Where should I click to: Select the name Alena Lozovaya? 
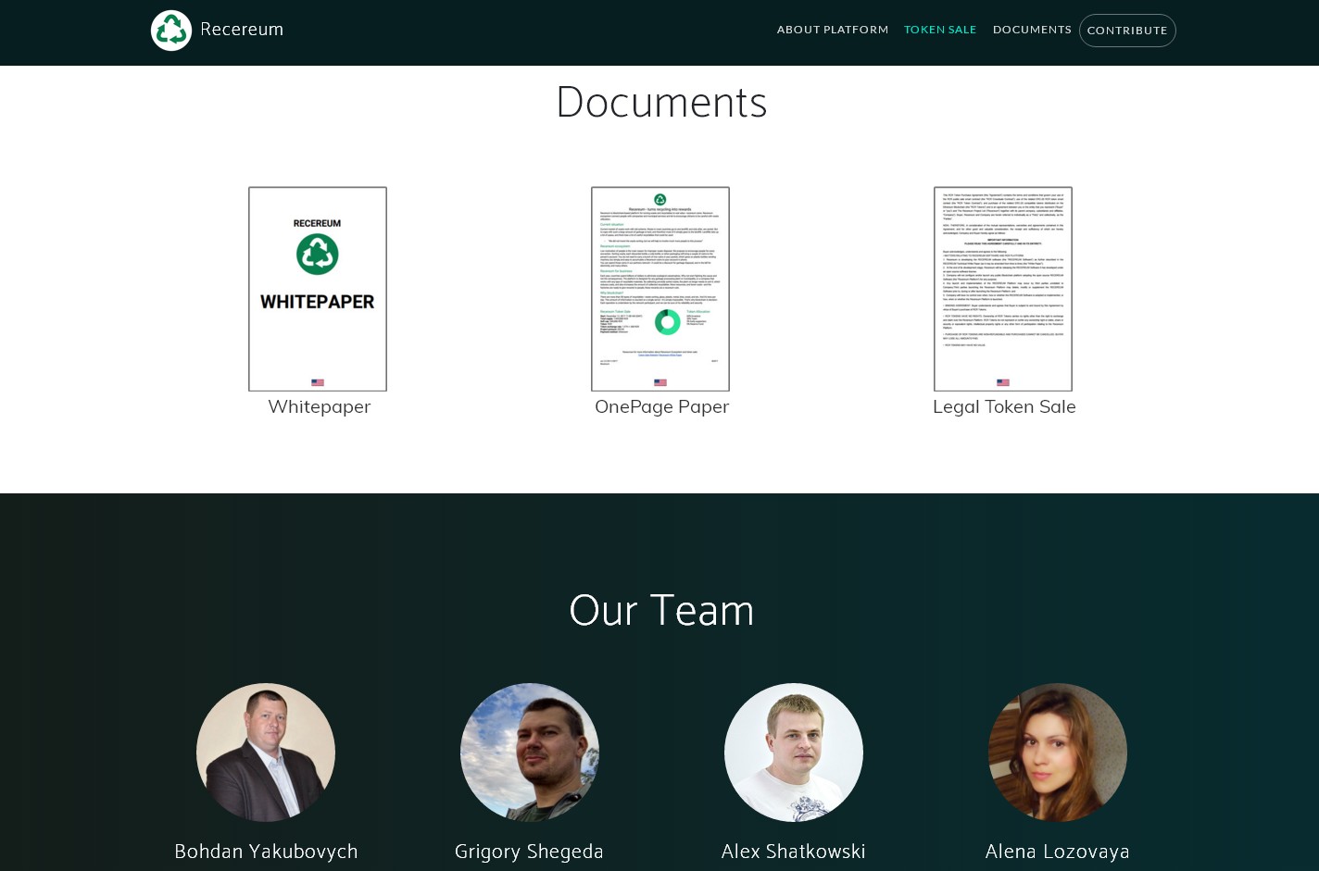[x=1058, y=852]
